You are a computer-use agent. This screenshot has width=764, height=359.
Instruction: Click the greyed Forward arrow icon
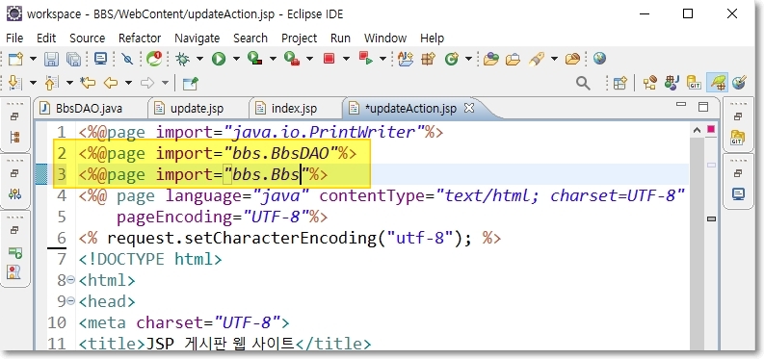147,83
